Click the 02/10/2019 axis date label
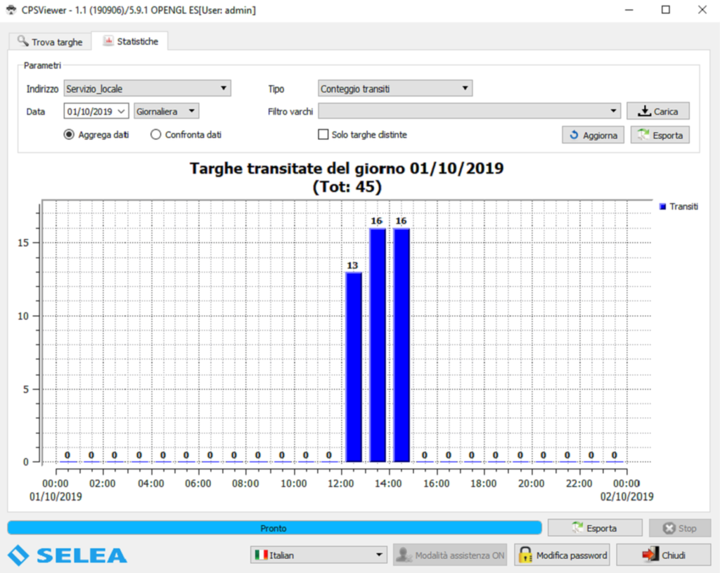 point(626,496)
